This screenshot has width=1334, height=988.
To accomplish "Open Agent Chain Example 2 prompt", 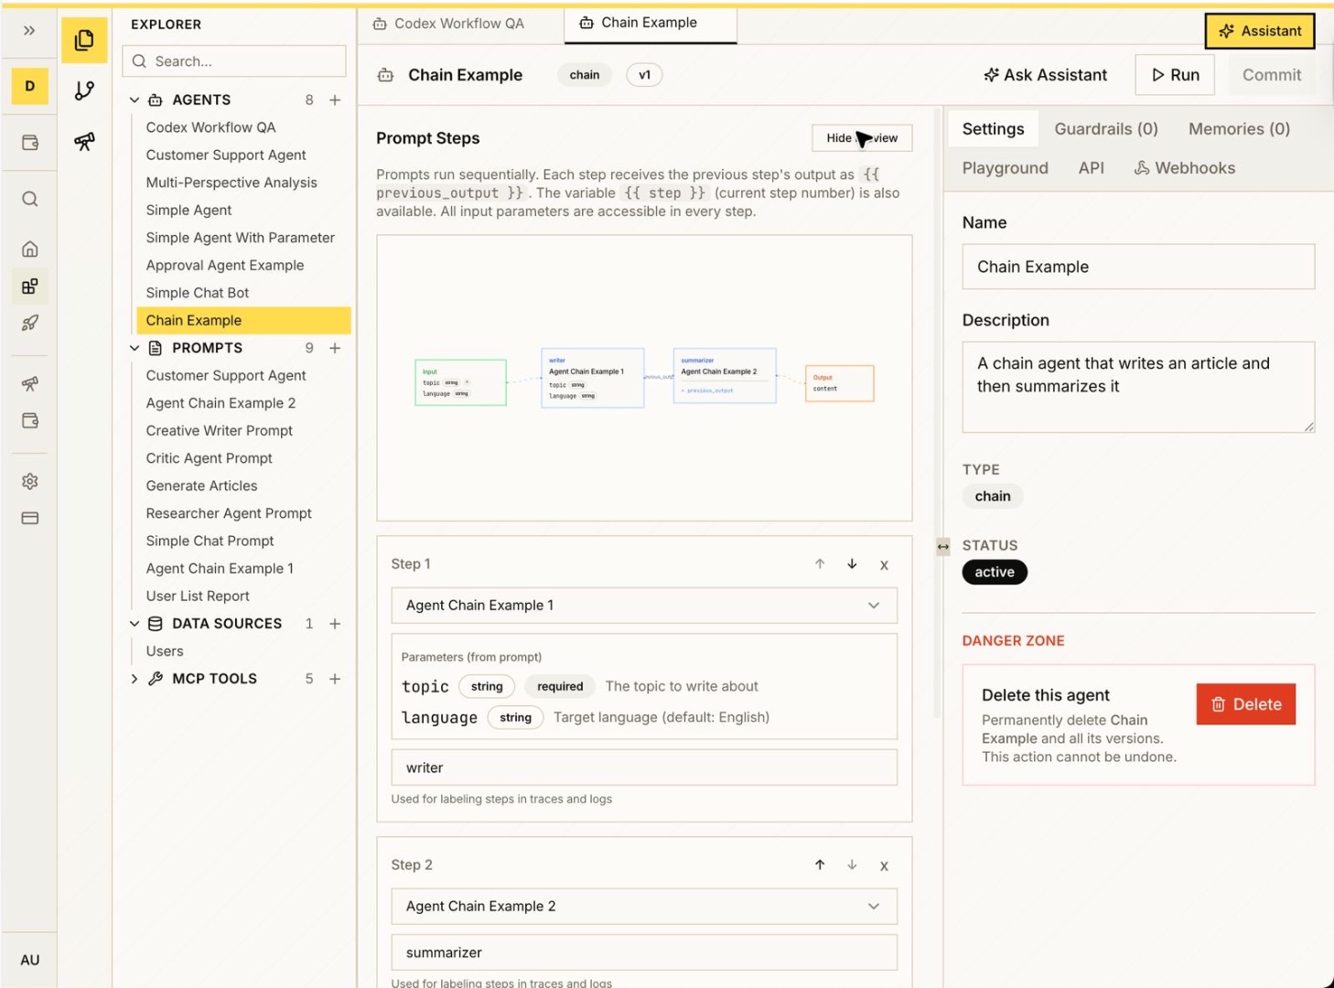I will coord(221,403).
